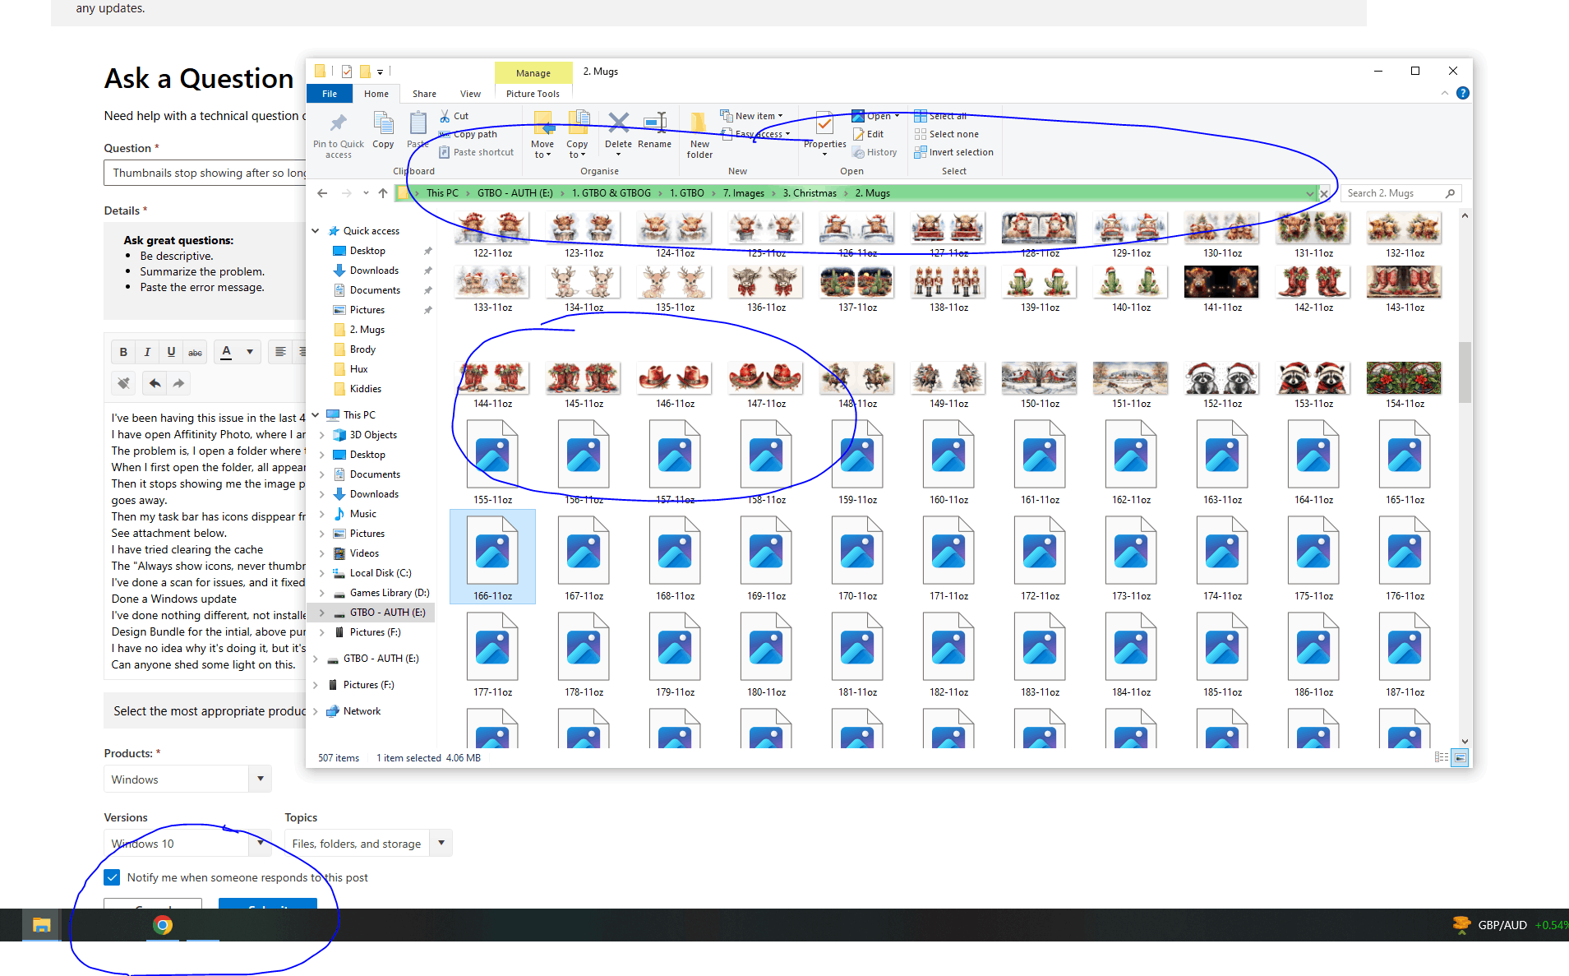Click the Explorer vertical scrollbar thumb
Image resolution: width=1569 pixels, height=976 pixels.
coord(1465,372)
